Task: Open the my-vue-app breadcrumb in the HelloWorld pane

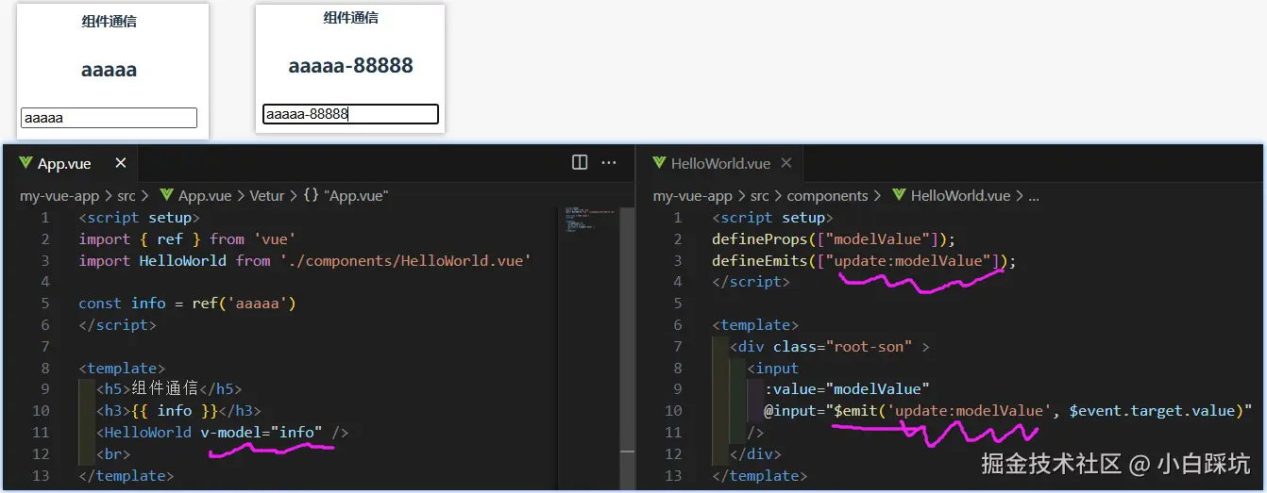Action: (x=692, y=196)
